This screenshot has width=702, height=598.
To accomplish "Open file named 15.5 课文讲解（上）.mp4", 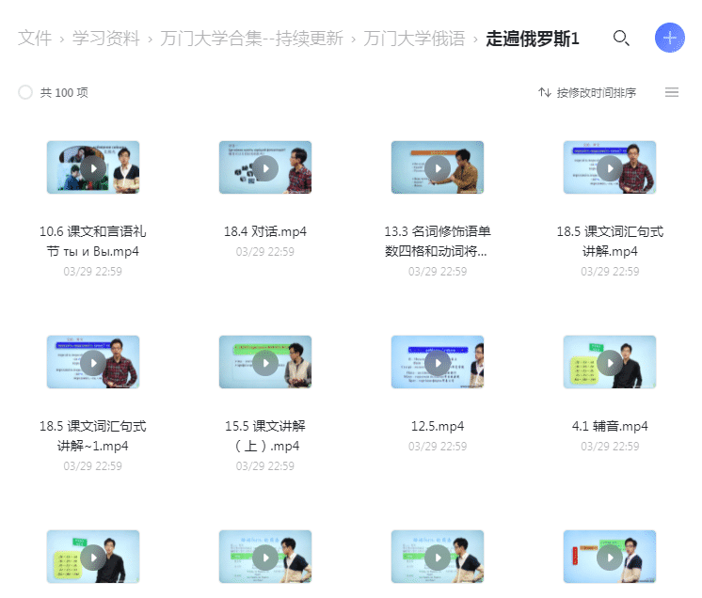I will pos(265,435).
